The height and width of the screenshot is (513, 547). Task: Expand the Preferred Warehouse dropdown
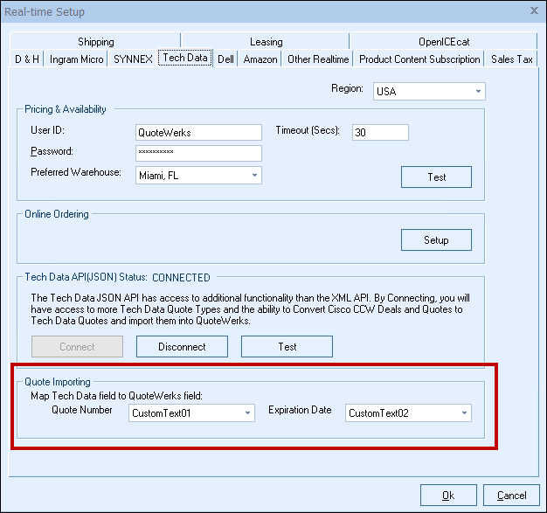pyautogui.click(x=198, y=175)
